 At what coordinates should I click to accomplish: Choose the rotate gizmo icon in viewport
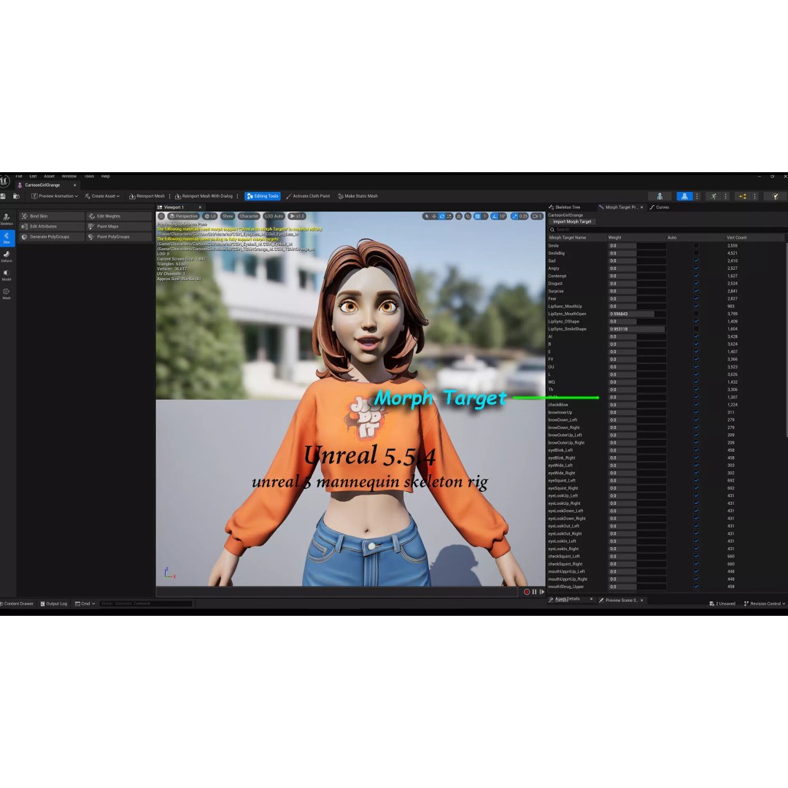click(441, 216)
